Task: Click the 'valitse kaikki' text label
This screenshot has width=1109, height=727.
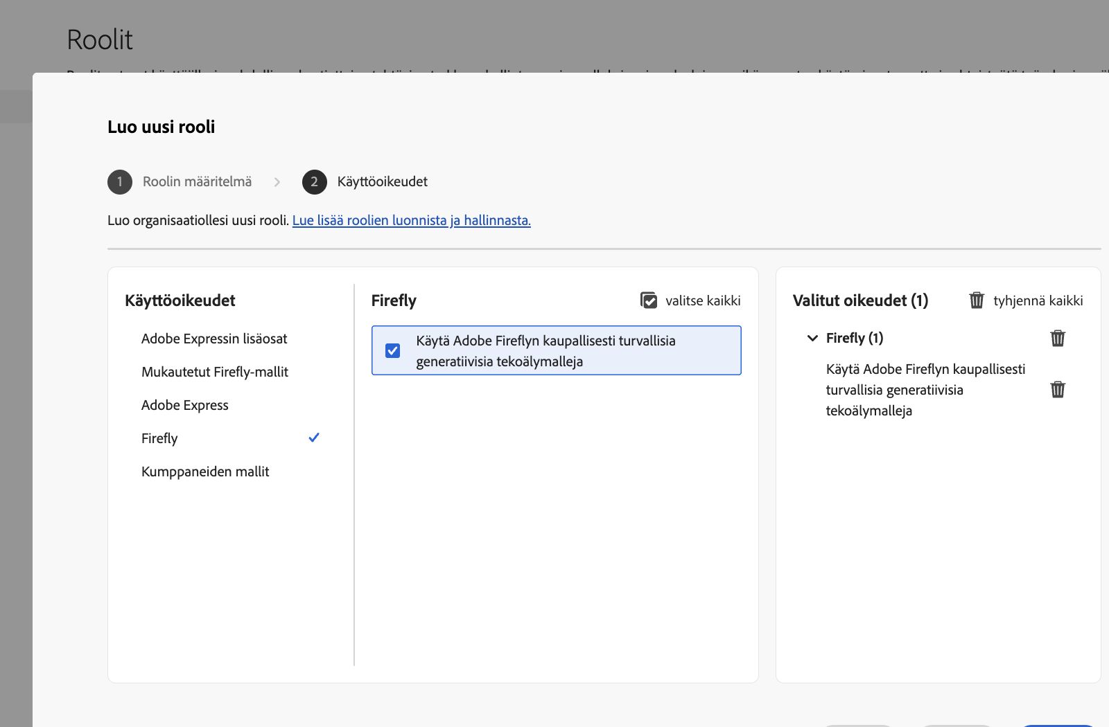Action: [x=703, y=300]
